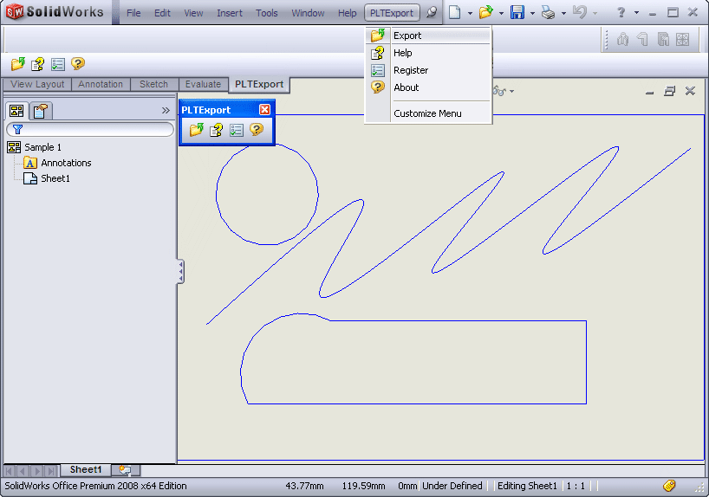Open the Tools menu
The image size is (709, 497).
(x=267, y=13)
